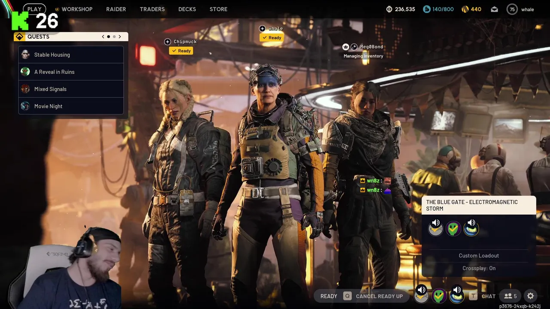This screenshot has height=309, width=550.
Task: Click the 440 token balance
Action: 476,9
